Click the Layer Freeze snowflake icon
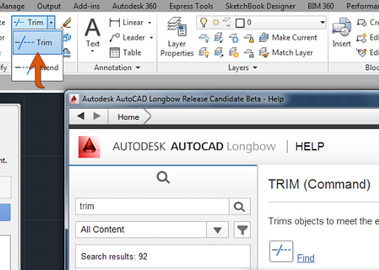 coord(234,38)
